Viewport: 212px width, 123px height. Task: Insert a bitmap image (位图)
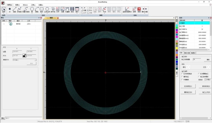coord(62,10)
